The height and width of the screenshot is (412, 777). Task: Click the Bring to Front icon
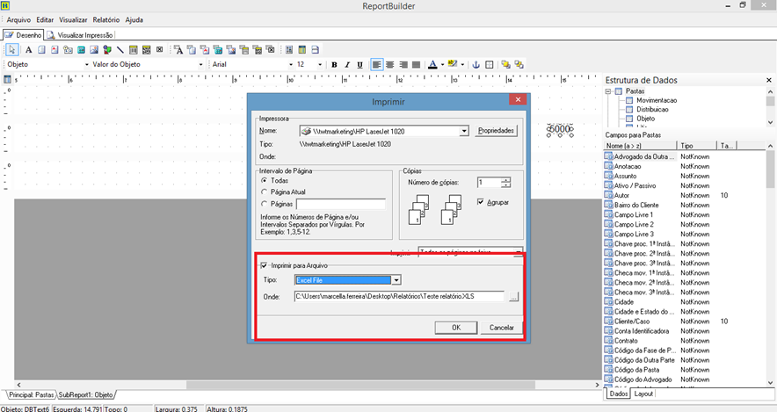pyautogui.click(x=505, y=64)
